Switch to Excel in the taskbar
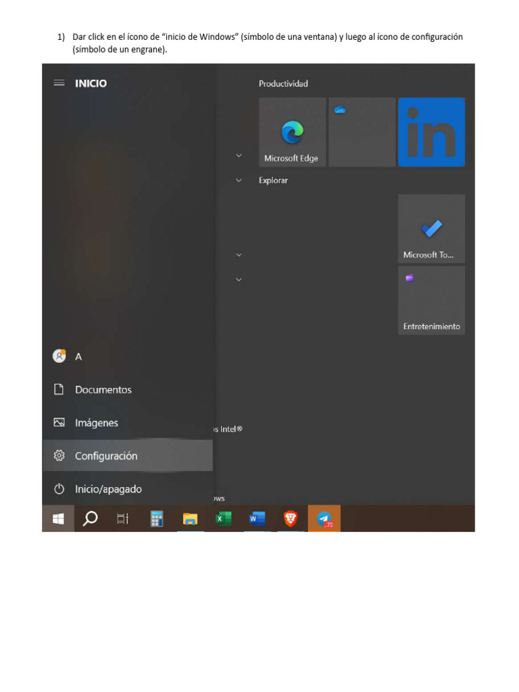This screenshot has width=519, height=692. [x=223, y=518]
